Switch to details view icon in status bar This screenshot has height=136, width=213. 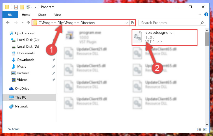[x=199, y=129]
